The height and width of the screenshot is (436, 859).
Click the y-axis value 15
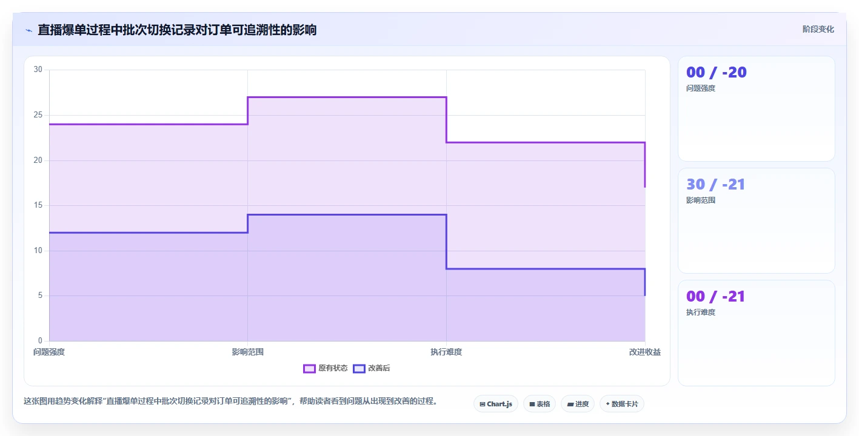click(38, 205)
